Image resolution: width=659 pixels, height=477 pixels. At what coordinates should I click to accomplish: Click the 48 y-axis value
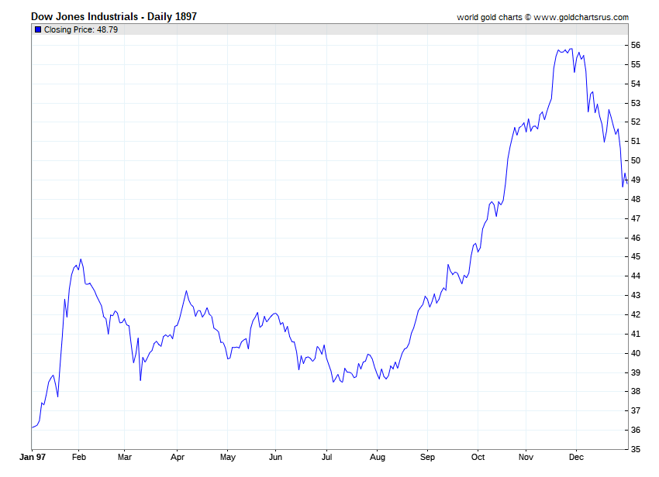pos(636,199)
